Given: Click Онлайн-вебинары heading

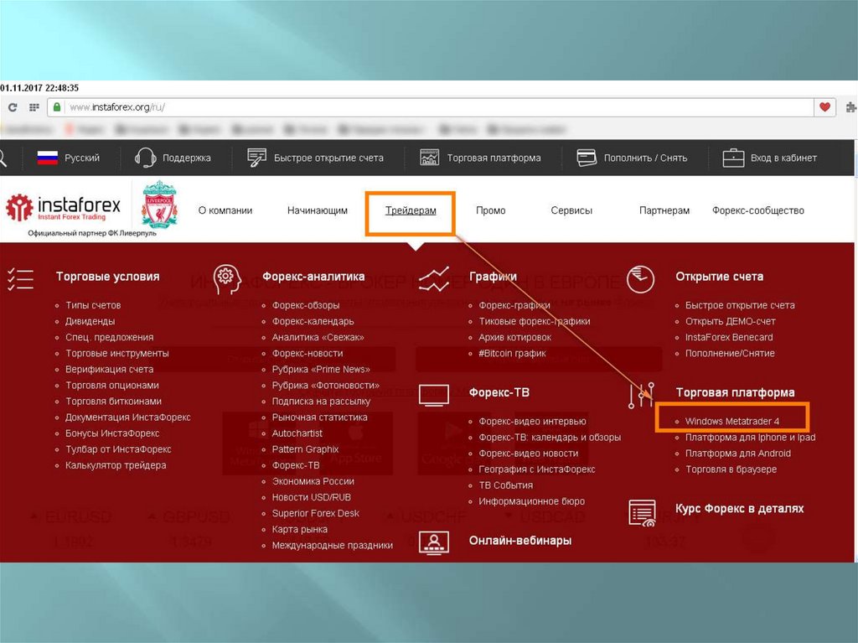Looking at the screenshot, I should [x=520, y=541].
